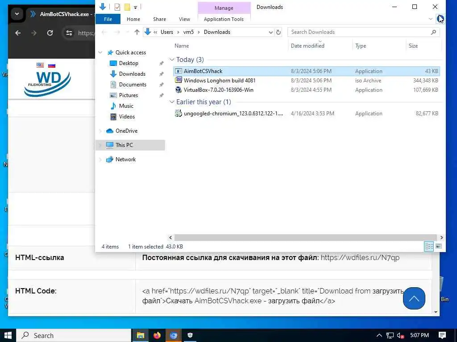Collapse the Earlier this year group
Viewport: 457px width, 342px height.
(x=172, y=102)
